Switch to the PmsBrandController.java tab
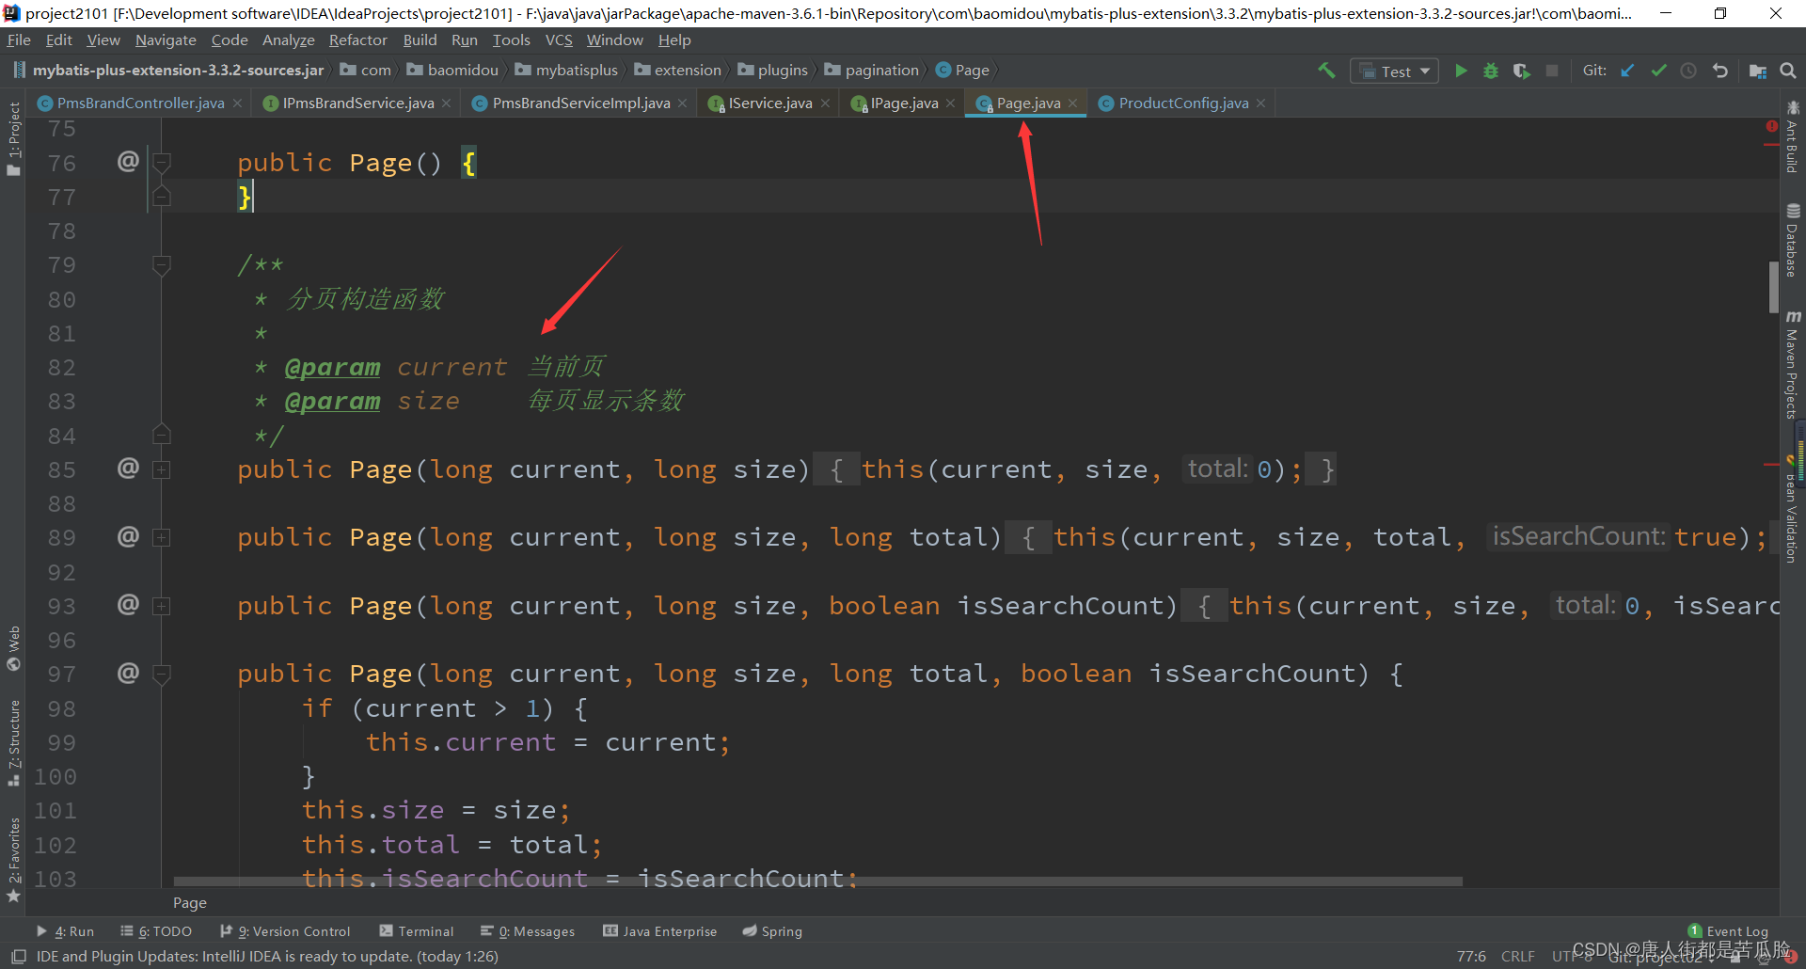The image size is (1806, 969). 140,103
